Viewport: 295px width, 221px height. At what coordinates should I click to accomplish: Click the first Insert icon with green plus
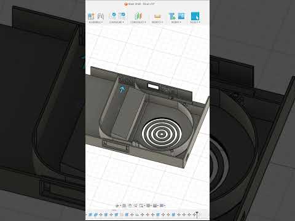(172, 16)
